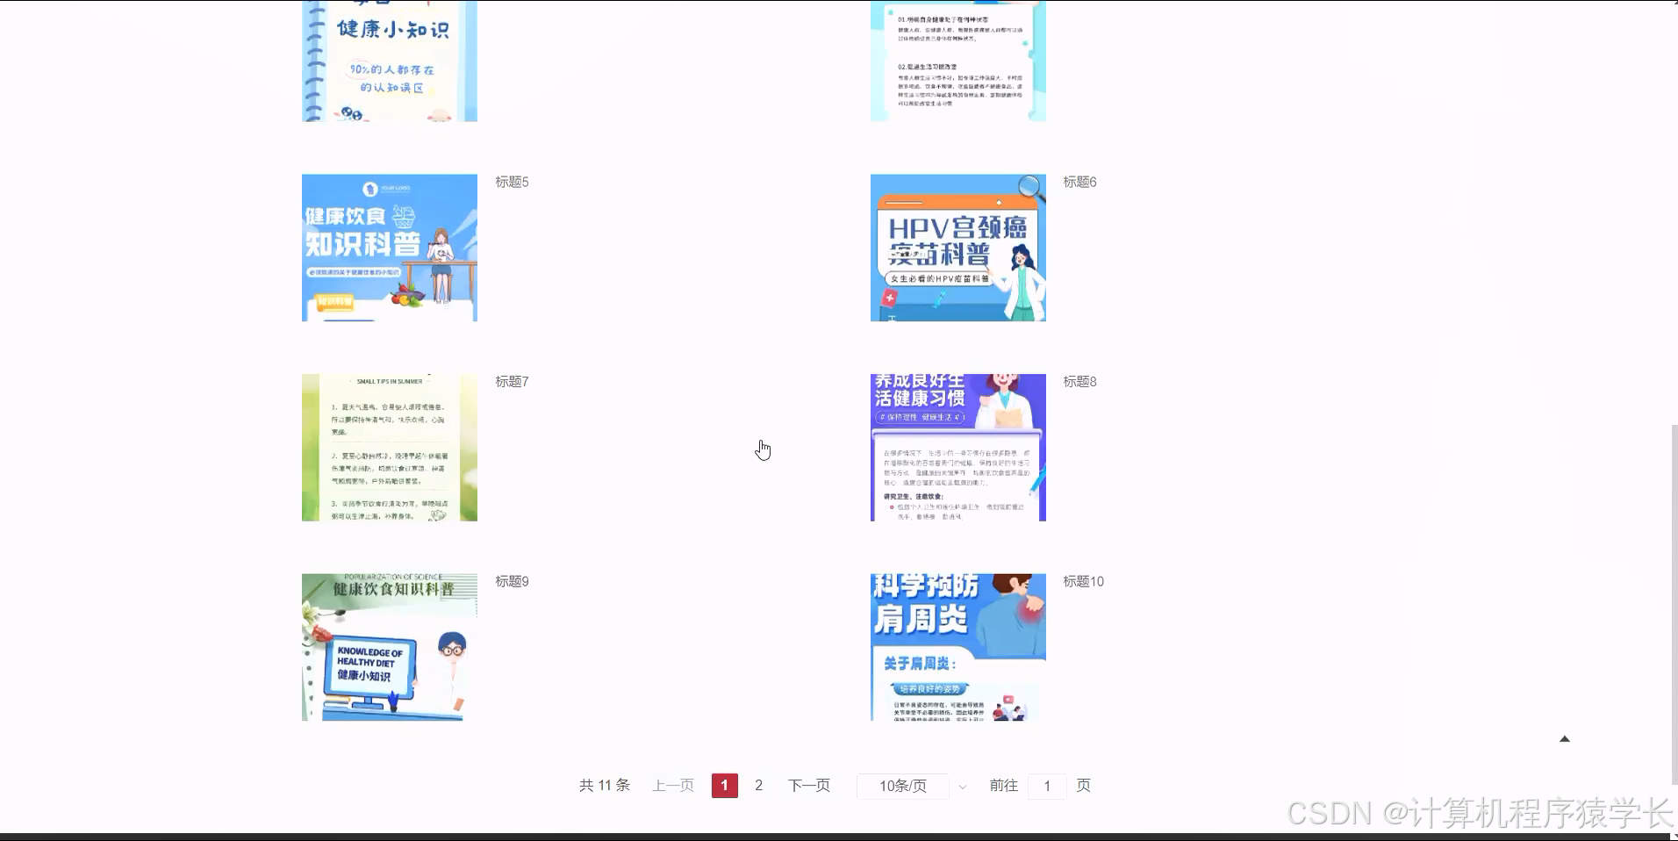This screenshot has height=841, width=1678.
Task: Click the 健康饮食知识科普 blue thumbnail
Action: [x=389, y=247]
